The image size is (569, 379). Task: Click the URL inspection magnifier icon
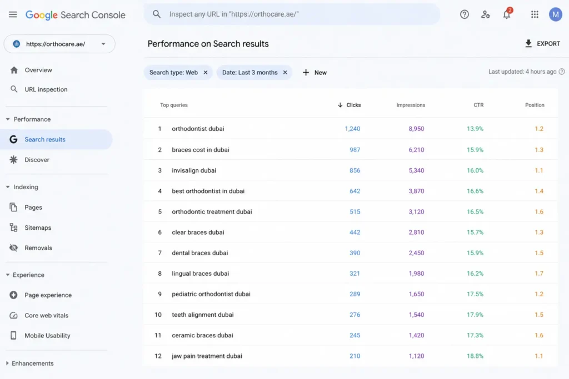click(x=14, y=89)
